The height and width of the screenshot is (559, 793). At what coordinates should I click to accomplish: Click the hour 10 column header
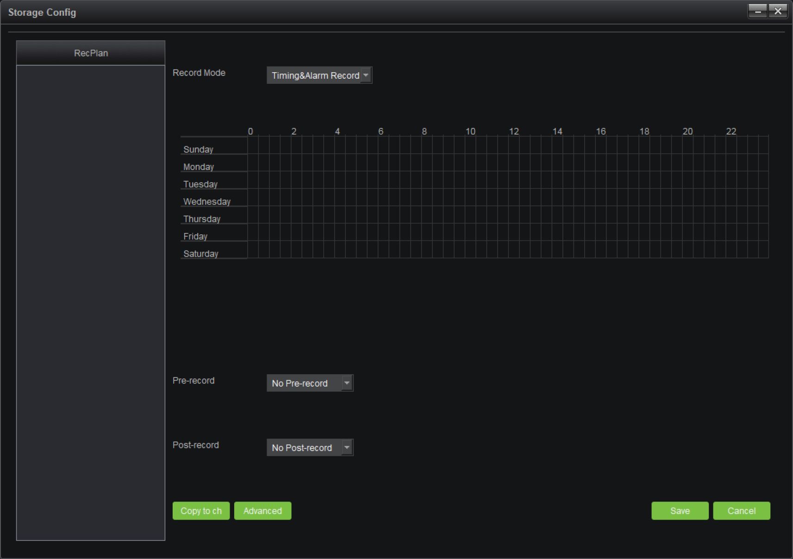coord(470,132)
